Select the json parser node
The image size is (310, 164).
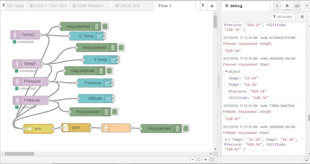76,128
